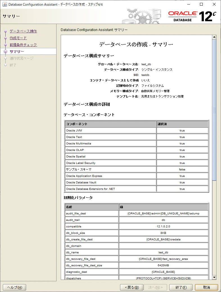Click the 終了(F) finish button
This screenshot has width=221, height=292.
click(x=181, y=287)
